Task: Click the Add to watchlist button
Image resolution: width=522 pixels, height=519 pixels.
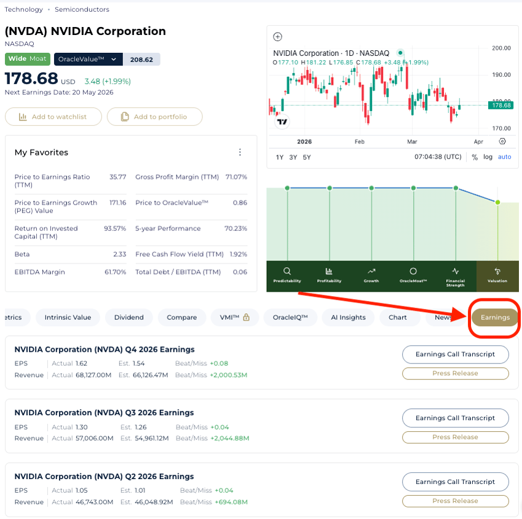Action: [x=52, y=117]
